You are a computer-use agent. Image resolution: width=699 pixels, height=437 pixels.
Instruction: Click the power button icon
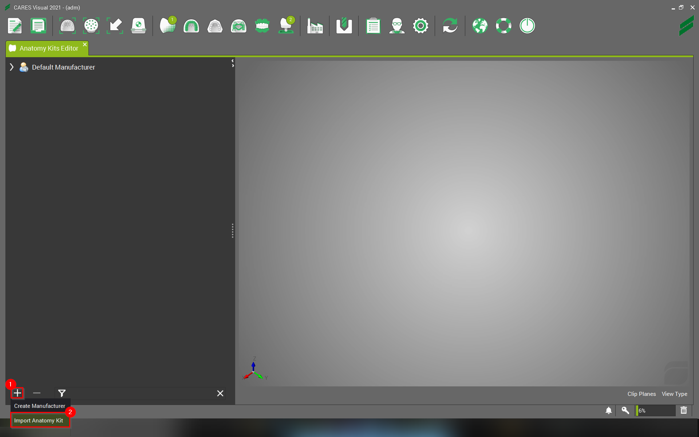pos(527,26)
